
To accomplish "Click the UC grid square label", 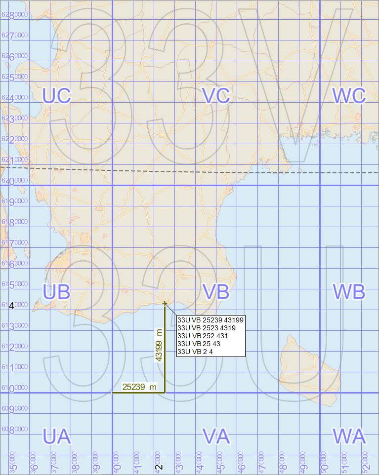I will [57, 95].
